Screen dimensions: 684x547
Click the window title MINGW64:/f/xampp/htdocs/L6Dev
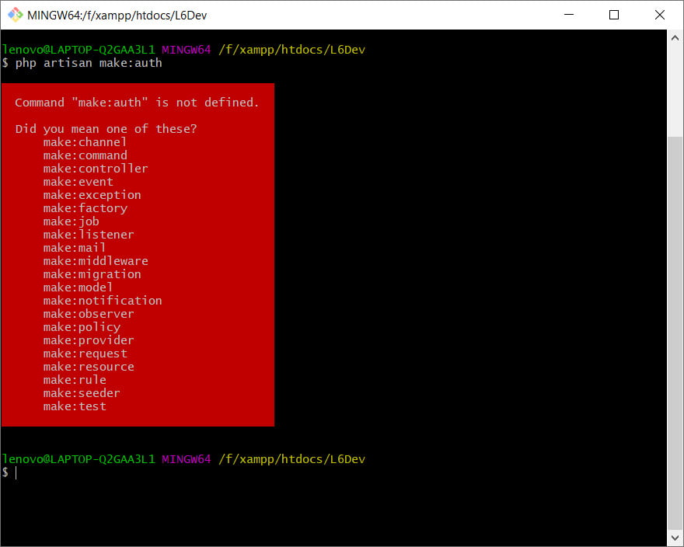[x=117, y=16]
